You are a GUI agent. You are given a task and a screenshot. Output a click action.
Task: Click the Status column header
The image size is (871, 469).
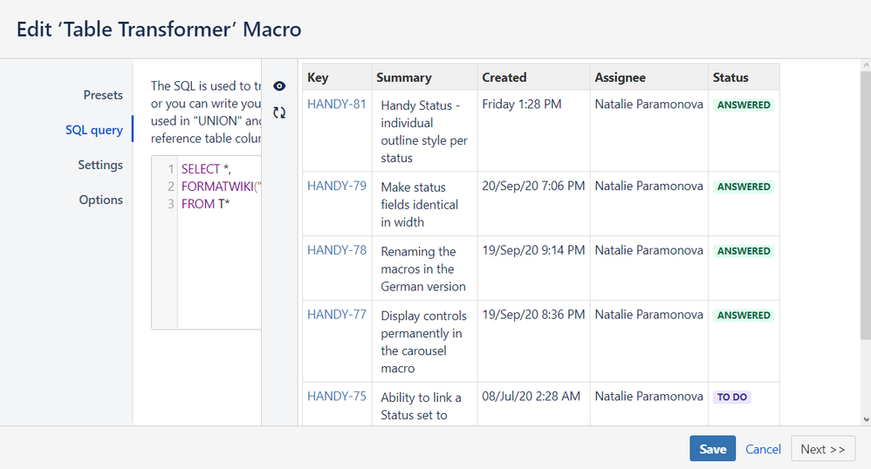[730, 78]
